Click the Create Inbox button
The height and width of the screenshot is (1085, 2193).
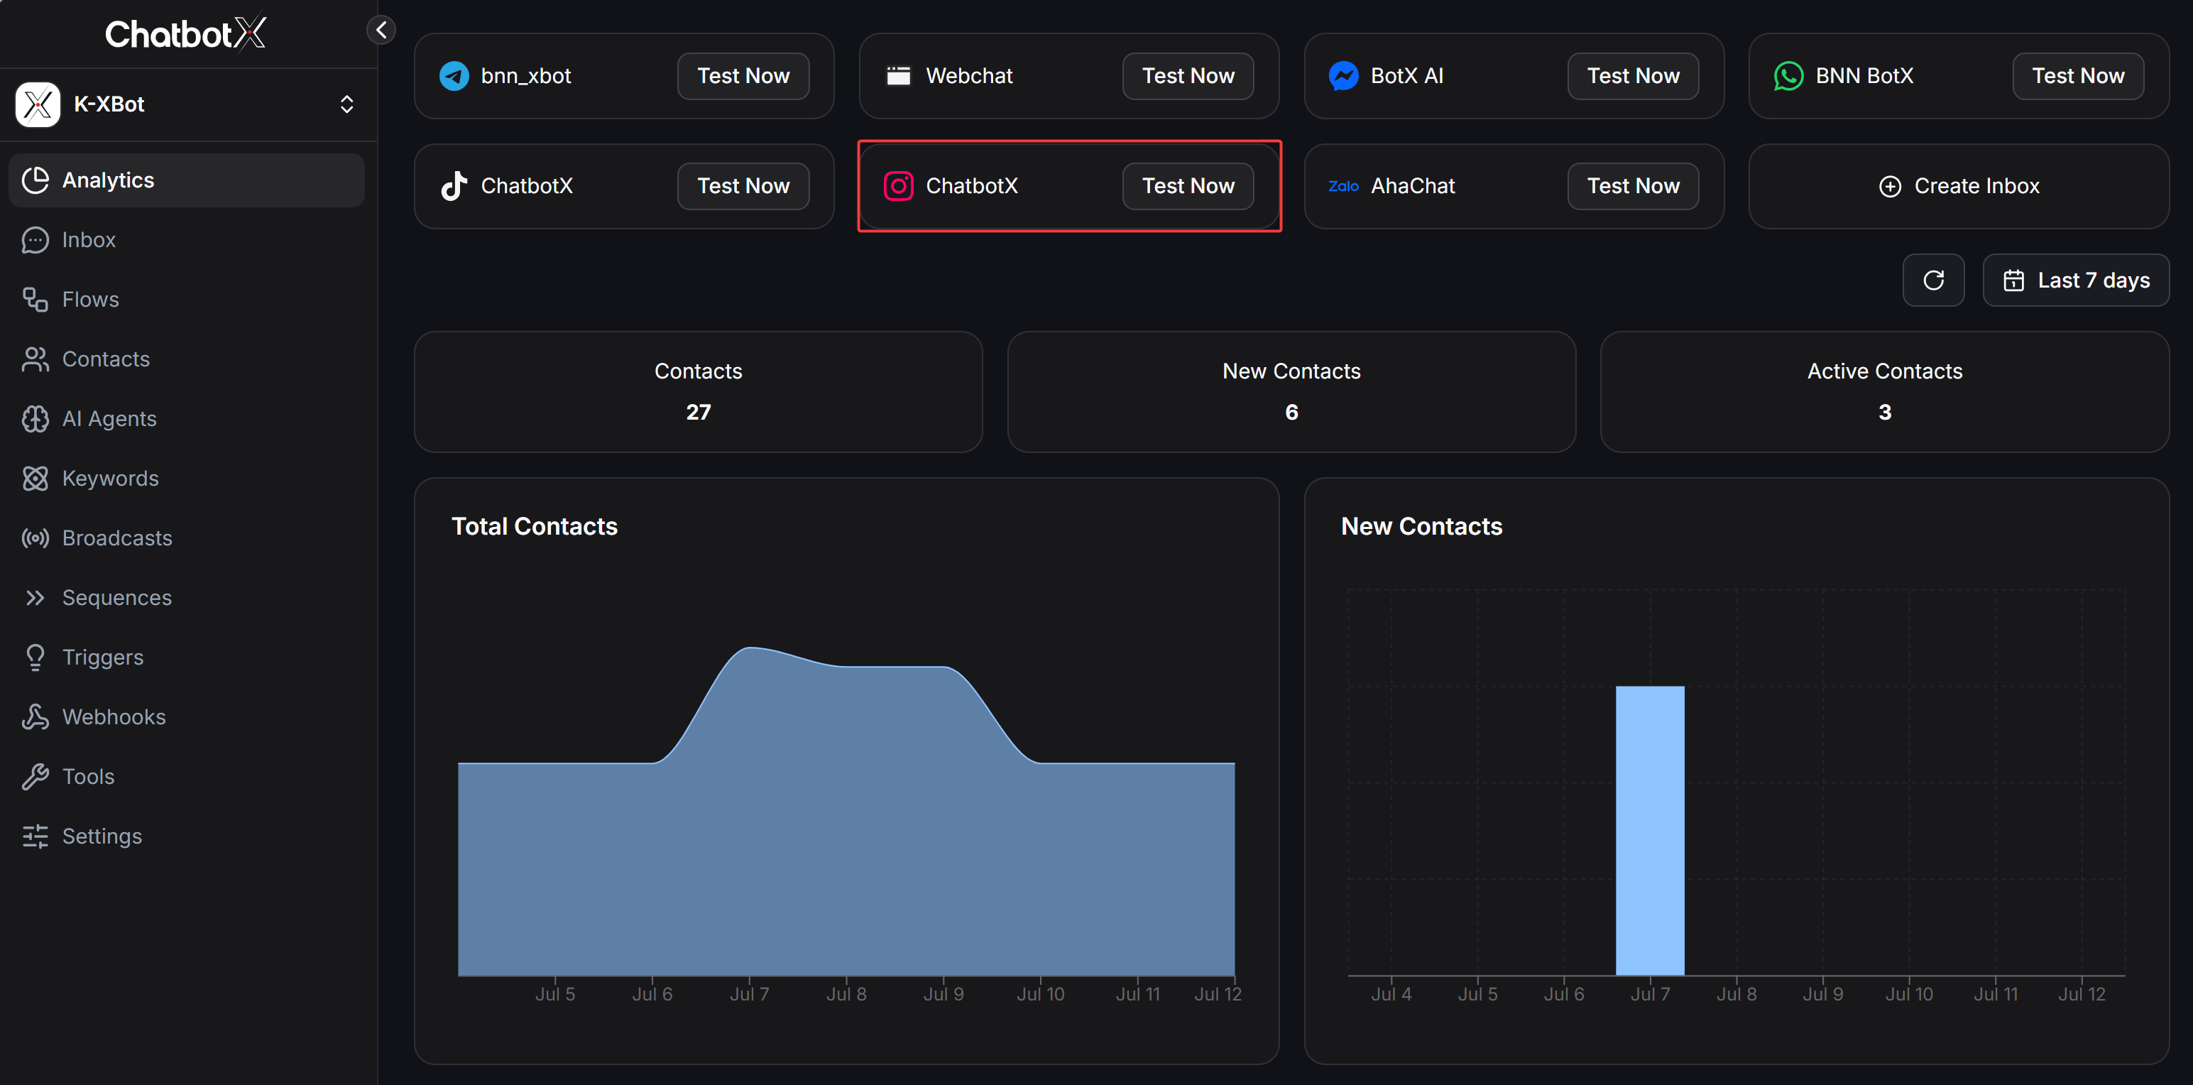tap(1959, 185)
